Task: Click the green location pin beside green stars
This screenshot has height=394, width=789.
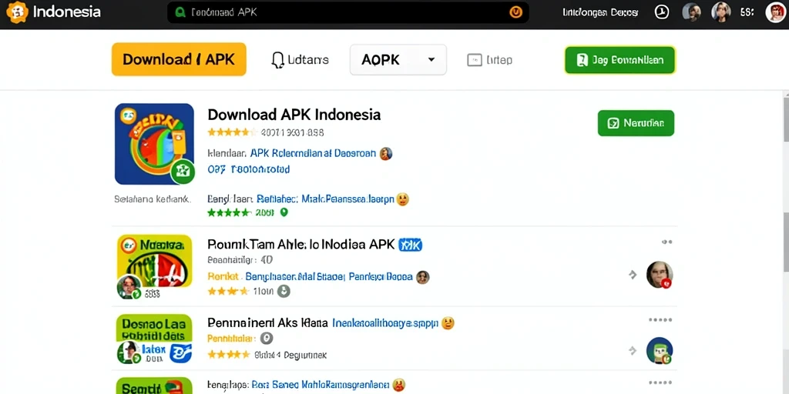Action: click(284, 212)
